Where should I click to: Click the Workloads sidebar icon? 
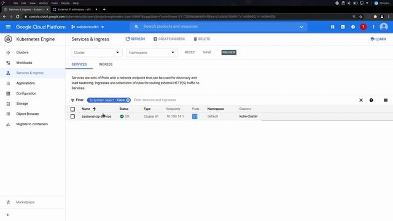point(8,63)
